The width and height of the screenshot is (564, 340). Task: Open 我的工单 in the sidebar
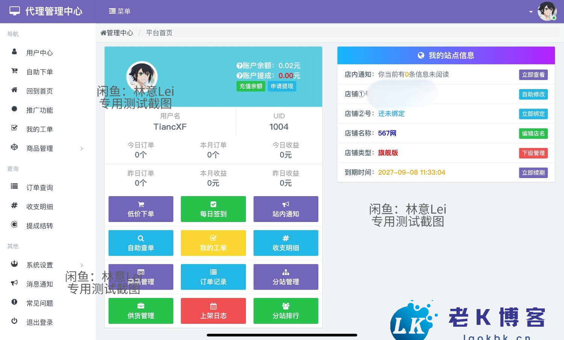point(39,130)
